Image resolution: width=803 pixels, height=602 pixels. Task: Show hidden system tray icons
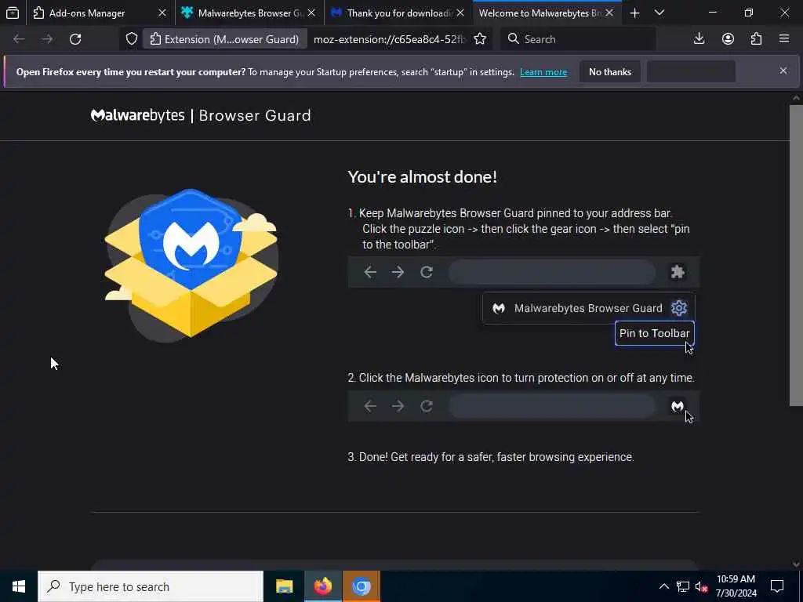pos(663,586)
